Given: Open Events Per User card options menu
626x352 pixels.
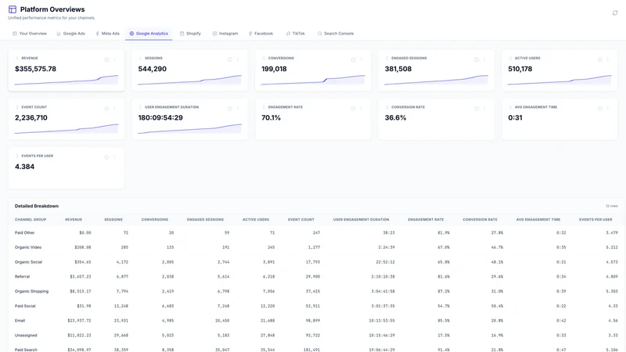Looking at the screenshot, I should pyautogui.click(x=114, y=157).
